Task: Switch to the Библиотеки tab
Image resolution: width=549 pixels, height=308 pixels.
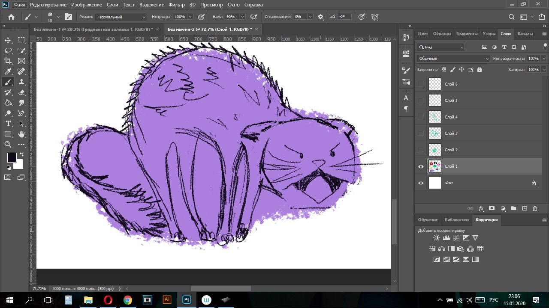Action: point(457,219)
